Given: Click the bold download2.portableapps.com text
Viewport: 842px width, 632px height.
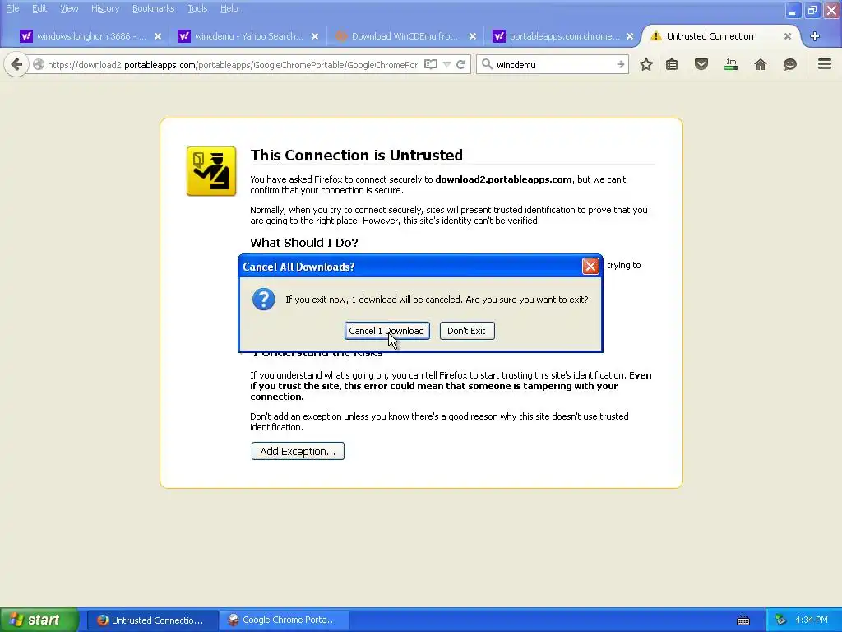Looking at the screenshot, I should point(503,179).
